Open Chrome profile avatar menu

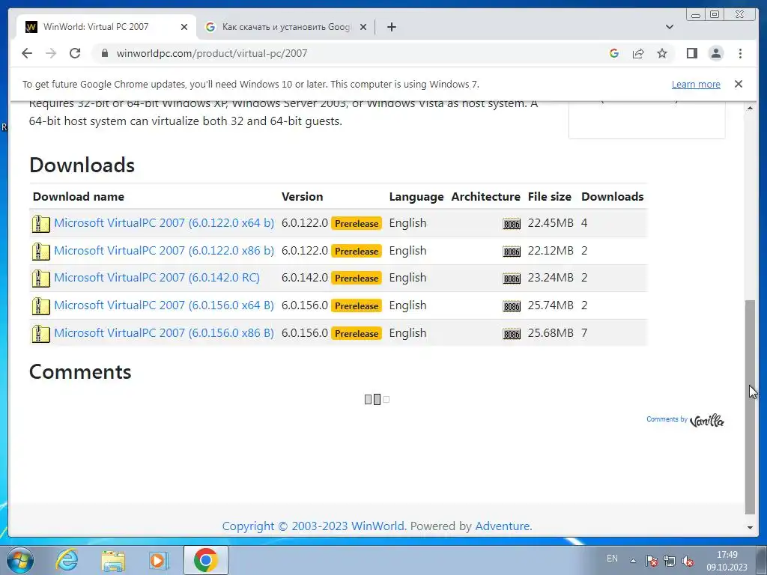pyautogui.click(x=715, y=53)
